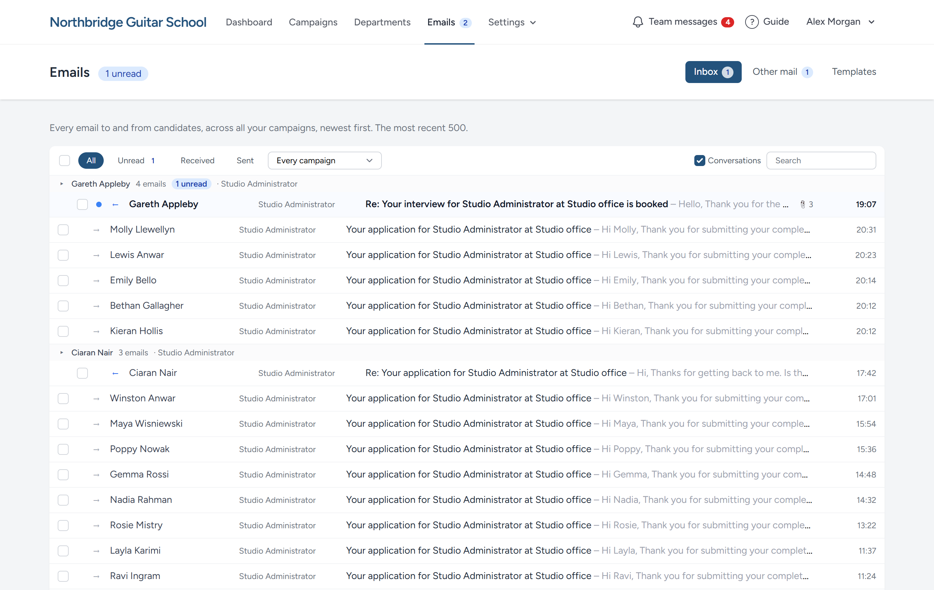Open the Every campaign dropdown
This screenshot has height=590, width=934.
324,161
